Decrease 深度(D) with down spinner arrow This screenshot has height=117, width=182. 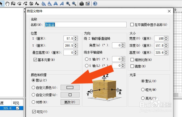click(x=166, y=47)
